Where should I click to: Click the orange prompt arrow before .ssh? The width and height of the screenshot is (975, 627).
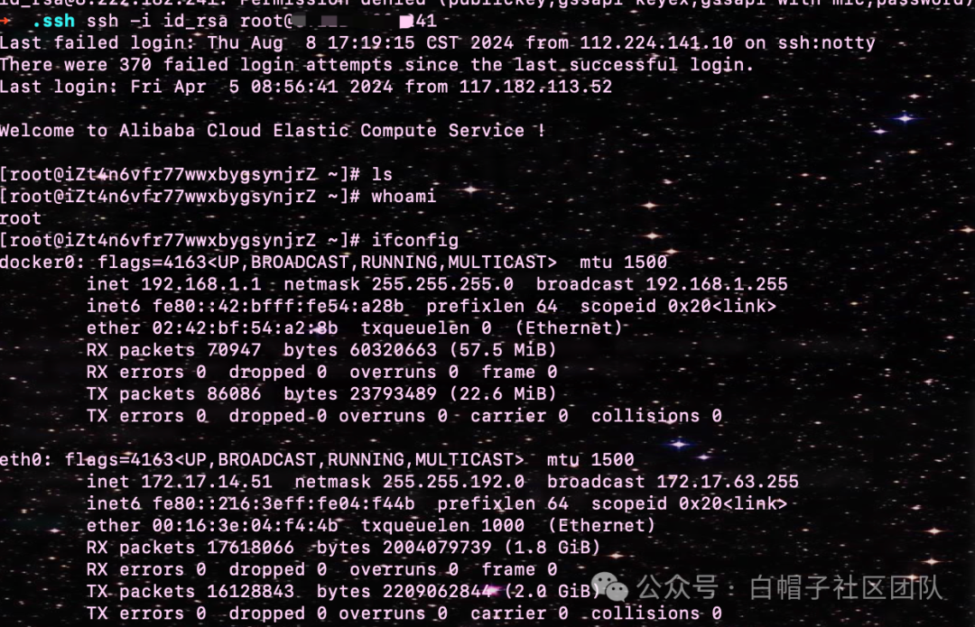pyautogui.click(x=5, y=21)
